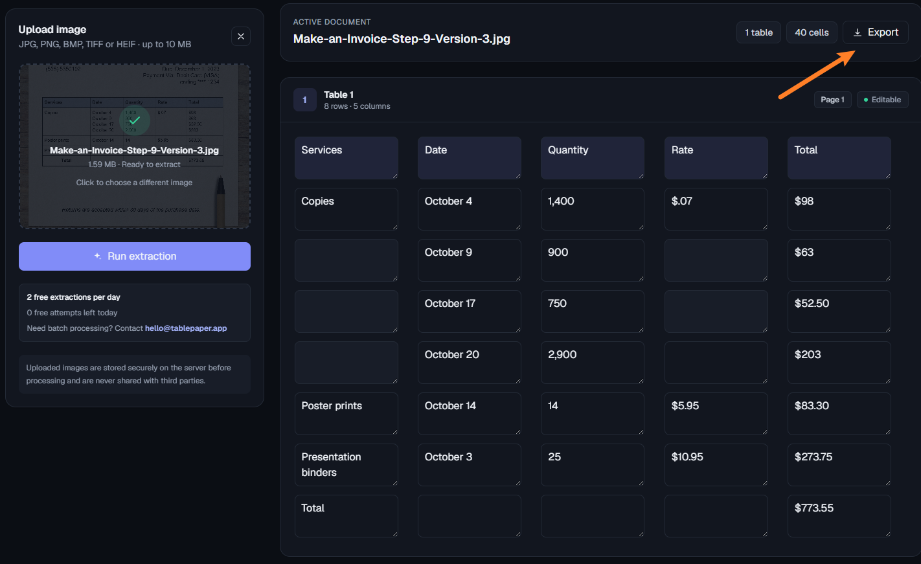The height and width of the screenshot is (564, 921).
Task: Click empty Date cell in Total row
Action: [470, 516]
